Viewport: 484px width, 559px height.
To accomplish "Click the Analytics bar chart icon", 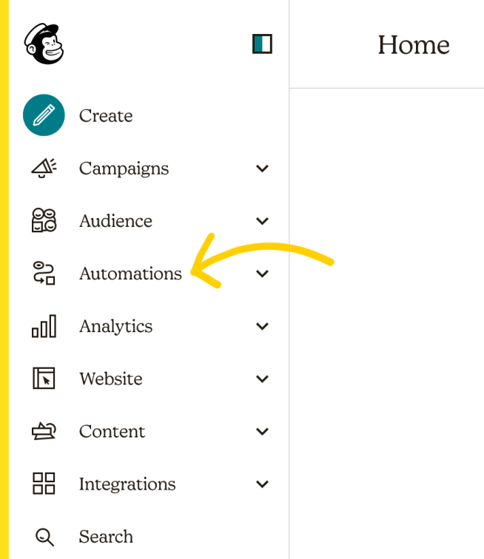I will click(44, 326).
